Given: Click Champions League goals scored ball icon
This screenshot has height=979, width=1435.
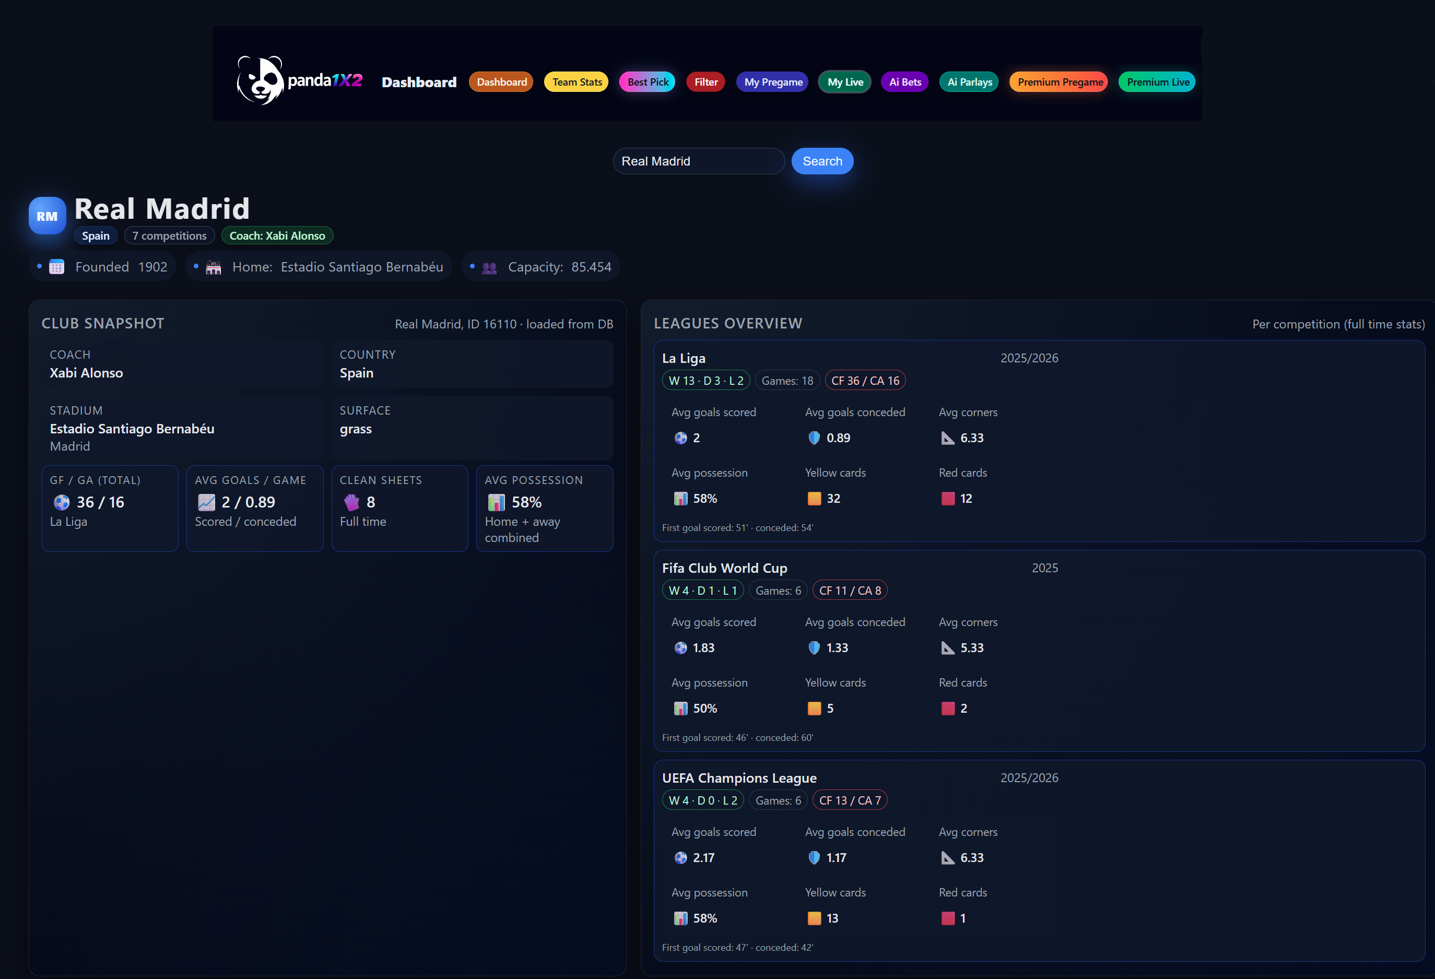Looking at the screenshot, I should click(680, 857).
